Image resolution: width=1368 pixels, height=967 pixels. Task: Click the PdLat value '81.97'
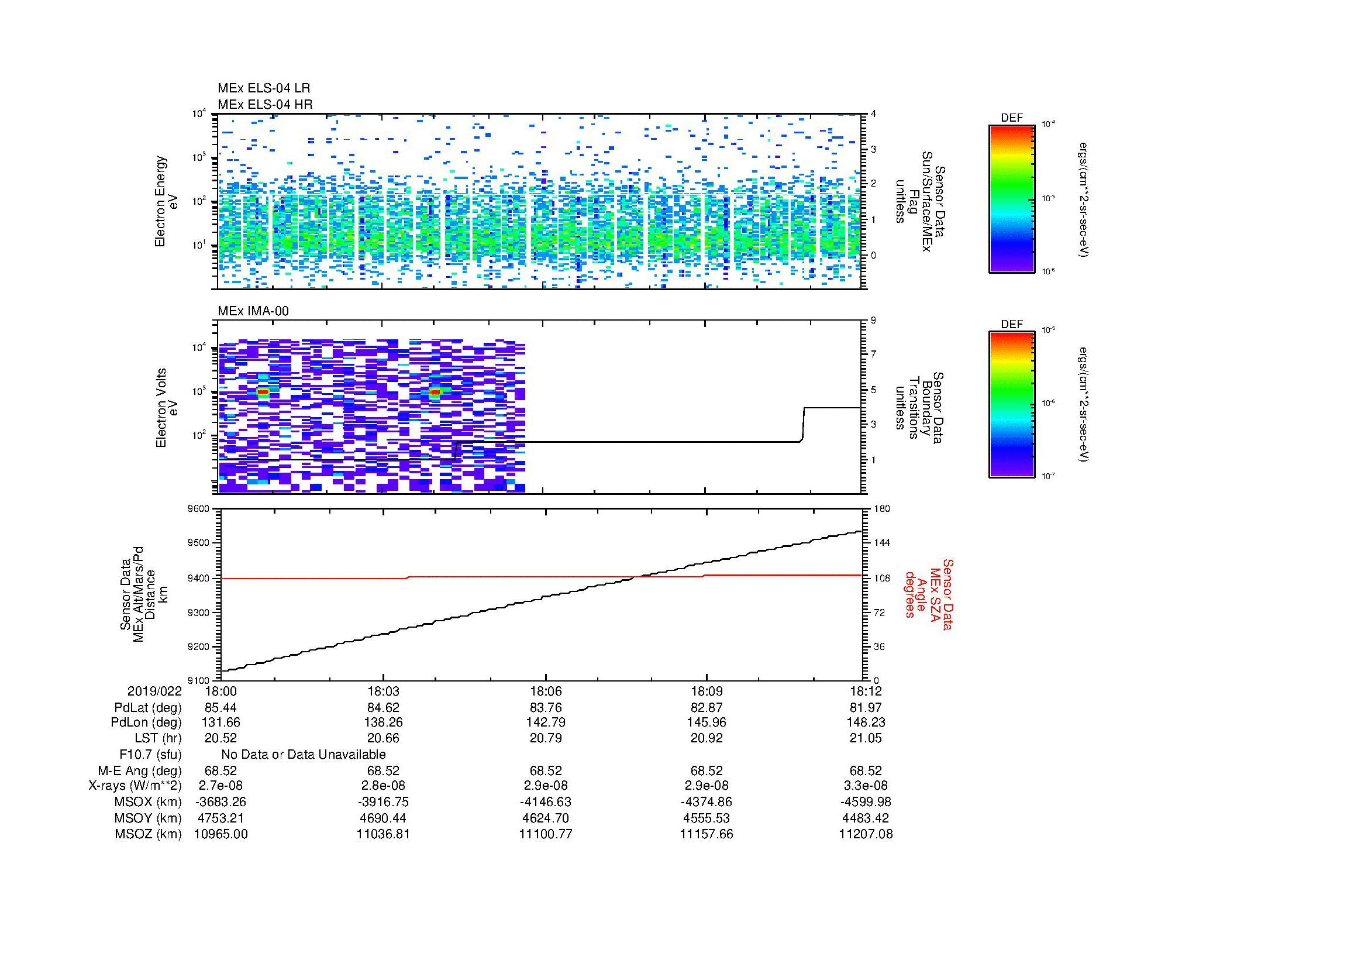coord(866,708)
